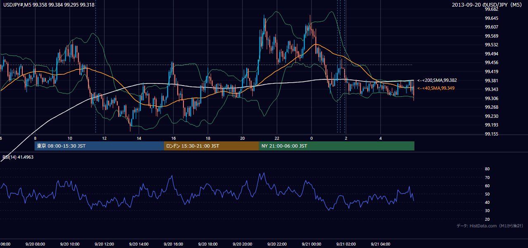The width and height of the screenshot is (528, 248).
Task: Click the bottom timestamp 9/20 22:00
Action: (x=277, y=244)
